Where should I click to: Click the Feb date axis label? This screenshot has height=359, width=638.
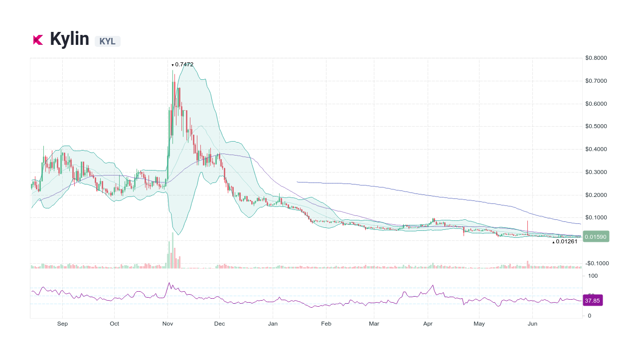pyautogui.click(x=326, y=324)
